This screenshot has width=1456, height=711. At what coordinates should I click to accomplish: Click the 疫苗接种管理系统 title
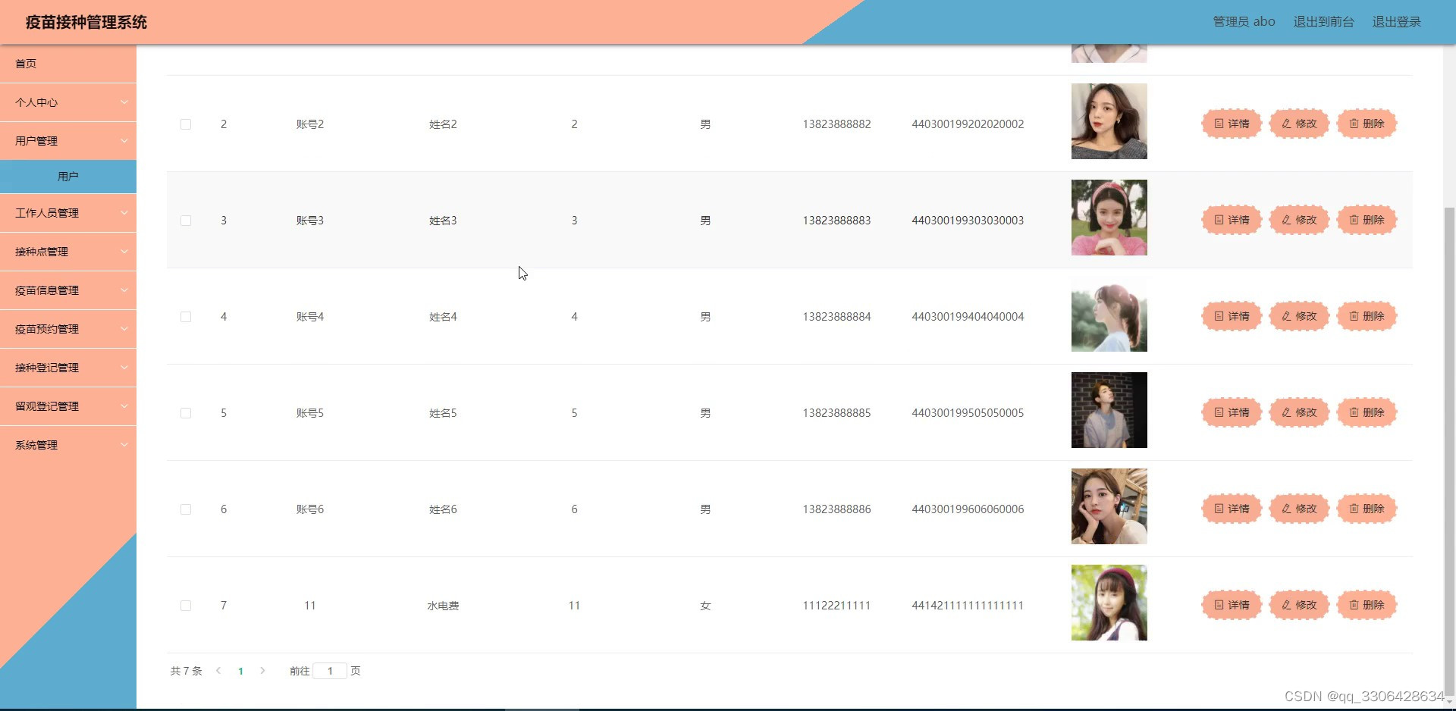click(86, 22)
